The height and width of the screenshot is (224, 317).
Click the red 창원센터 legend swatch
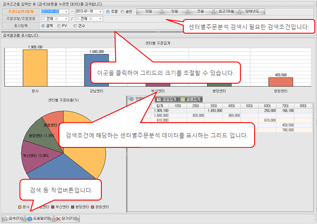[93, 207]
